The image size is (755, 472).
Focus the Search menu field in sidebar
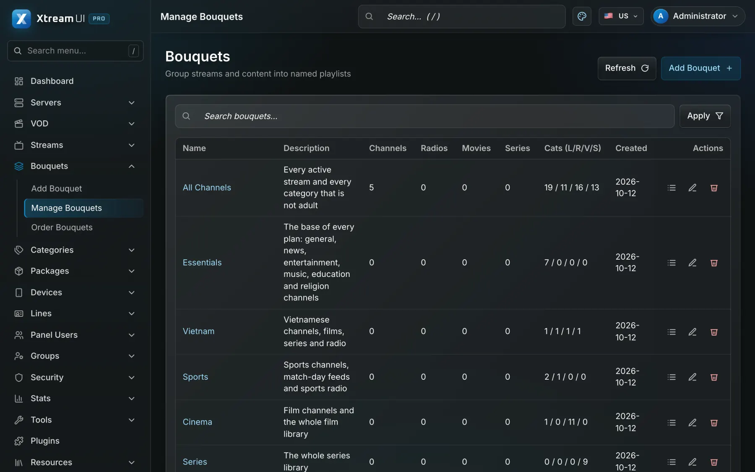pos(75,51)
